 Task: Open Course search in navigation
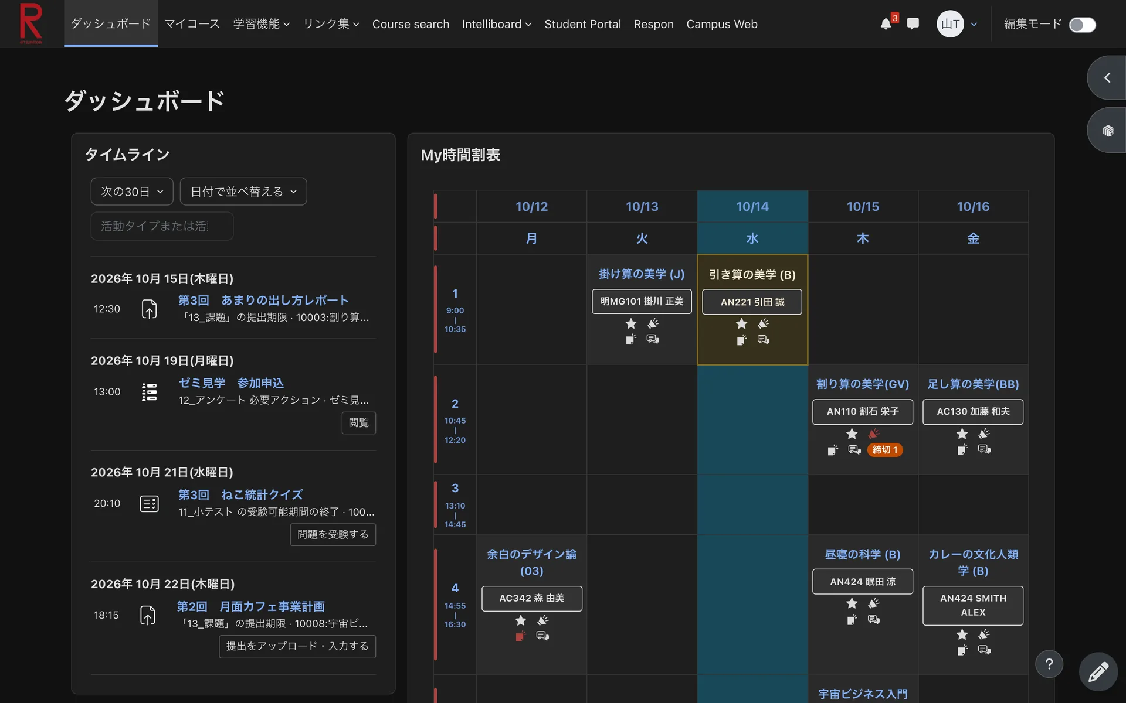tap(411, 24)
